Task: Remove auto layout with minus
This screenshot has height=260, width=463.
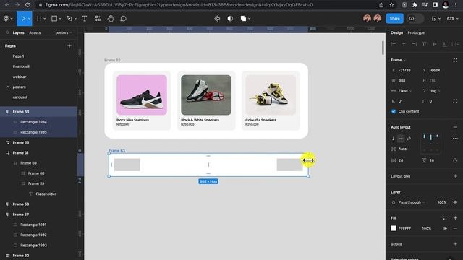Action: pos(455,127)
